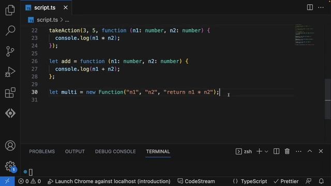Click the minimap code overview

click(x=304, y=35)
